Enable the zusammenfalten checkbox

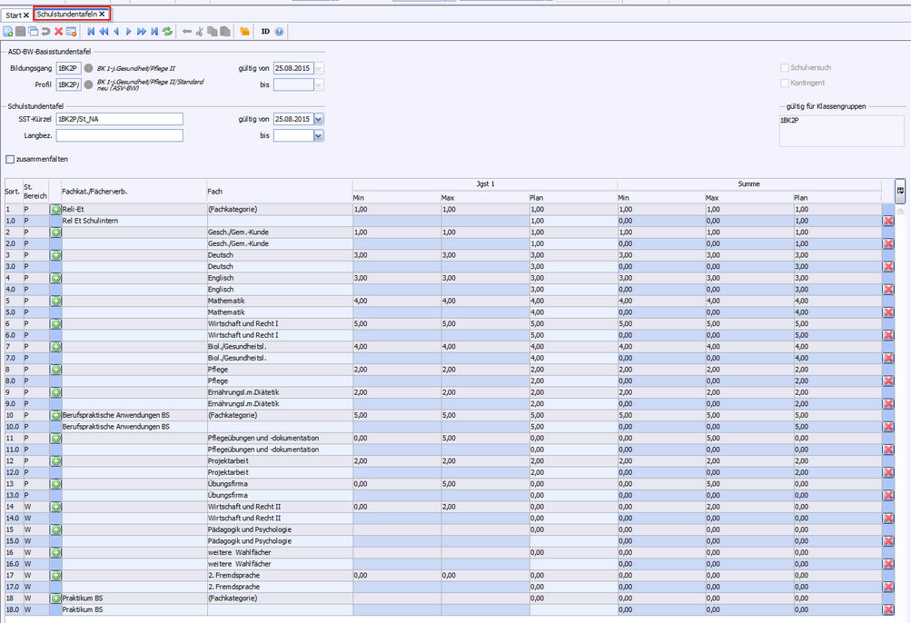pyautogui.click(x=10, y=159)
